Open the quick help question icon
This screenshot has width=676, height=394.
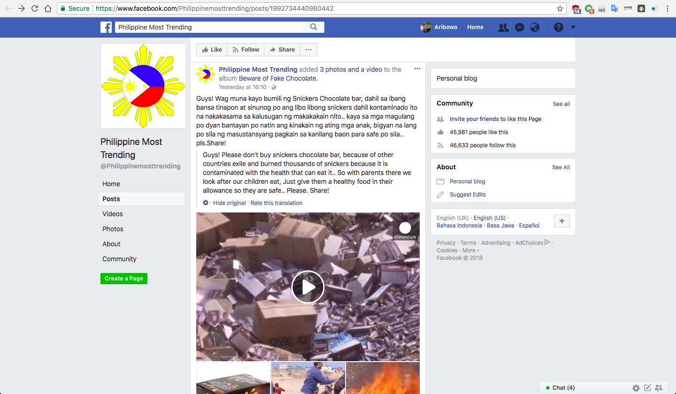558,27
